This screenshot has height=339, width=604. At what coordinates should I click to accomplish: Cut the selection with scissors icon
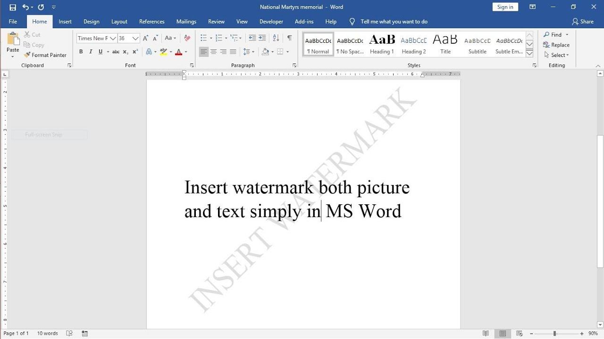tap(32, 35)
